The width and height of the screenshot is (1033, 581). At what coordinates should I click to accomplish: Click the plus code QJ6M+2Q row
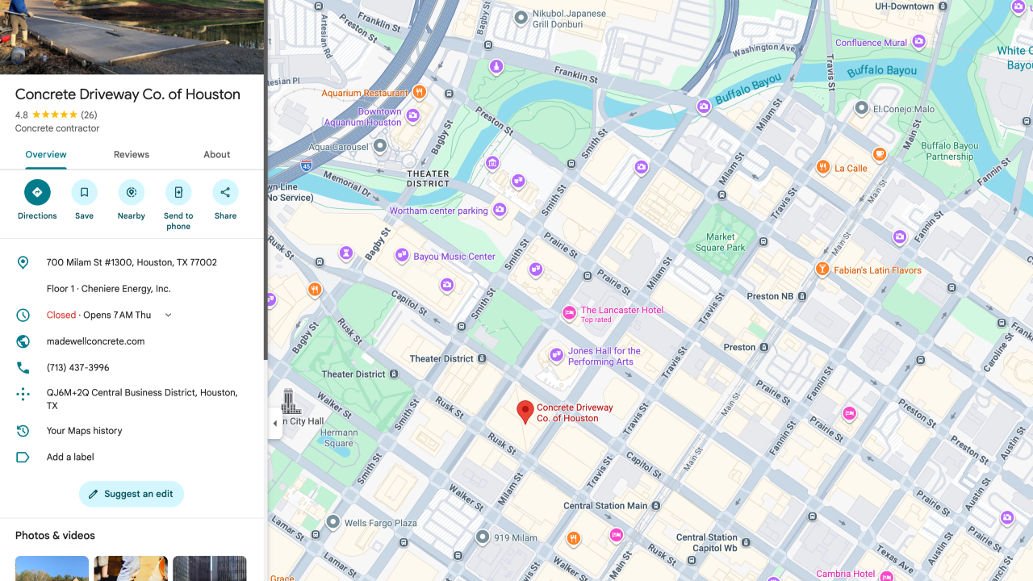(132, 399)
